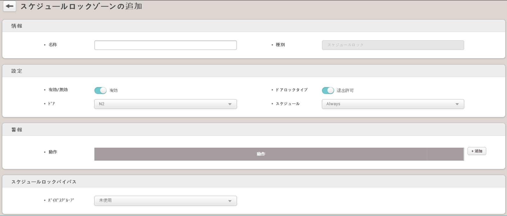Image resolution: width=507 pixels, height=216 pixels.
Task: Select the スケジュールロックバイパス section header
Action: click(x=44, y=182)
